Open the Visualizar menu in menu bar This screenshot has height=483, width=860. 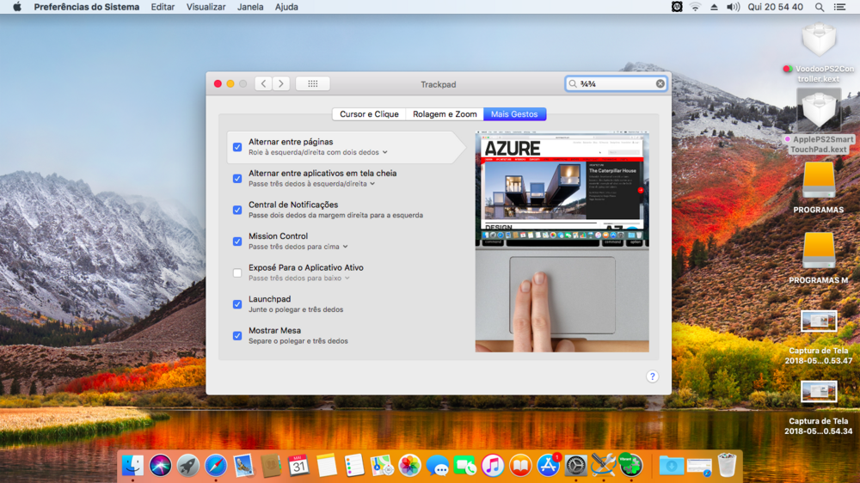(206, 7)
